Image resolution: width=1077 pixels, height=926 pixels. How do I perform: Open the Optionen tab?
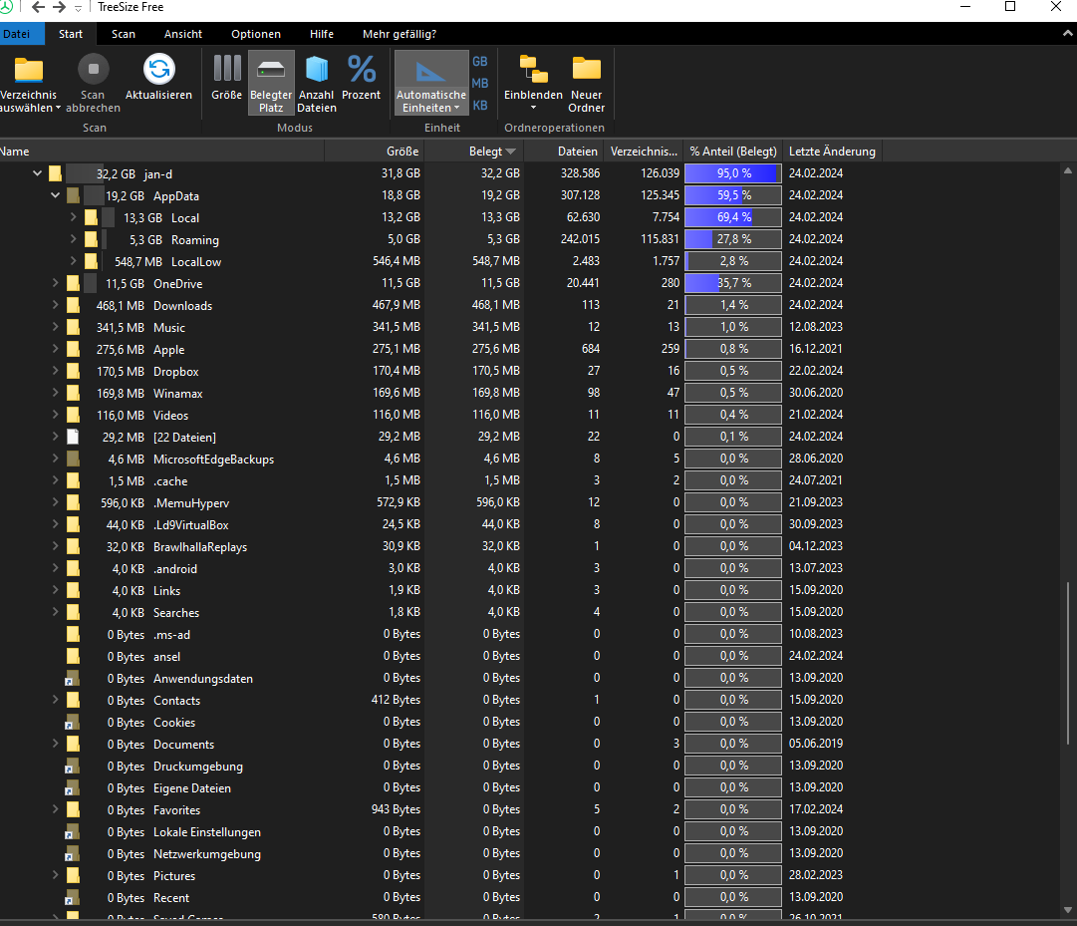point(256,34)
